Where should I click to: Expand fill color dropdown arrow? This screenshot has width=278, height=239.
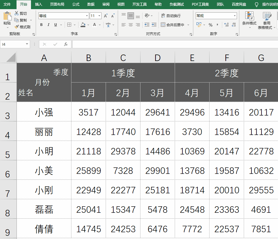coord(88,25)
